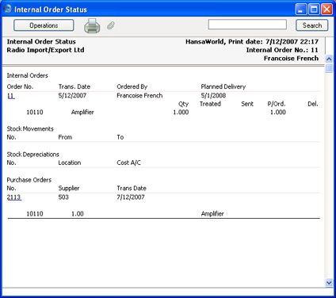Click item code 10110 in Purchase Orders row
Screen dimensions: 336x298
[x=35, y=214]
